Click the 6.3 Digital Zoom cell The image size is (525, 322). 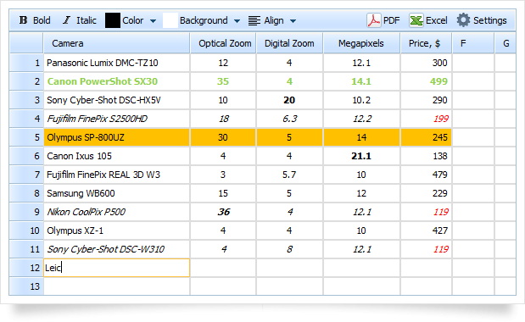click(289, 119)
